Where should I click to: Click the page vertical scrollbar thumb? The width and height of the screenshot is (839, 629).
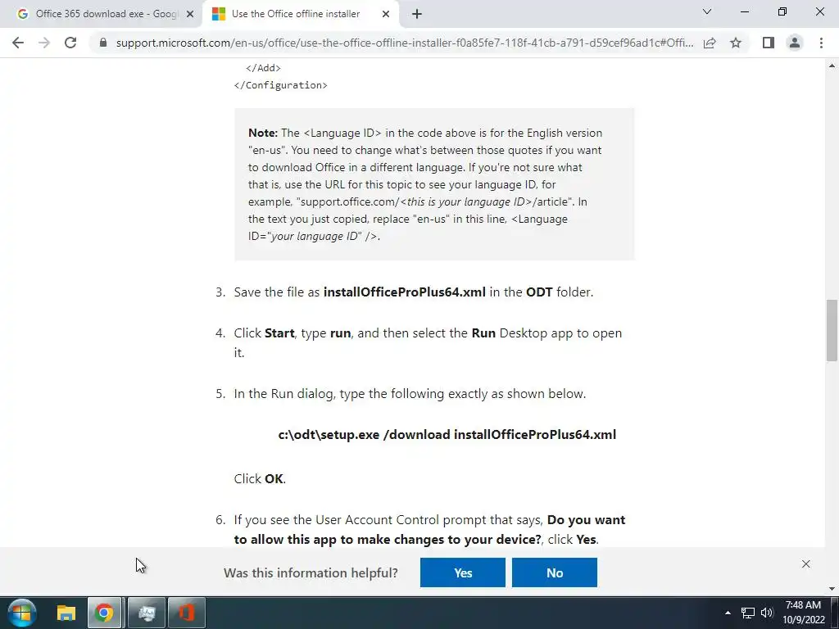[x=832, y=331]
